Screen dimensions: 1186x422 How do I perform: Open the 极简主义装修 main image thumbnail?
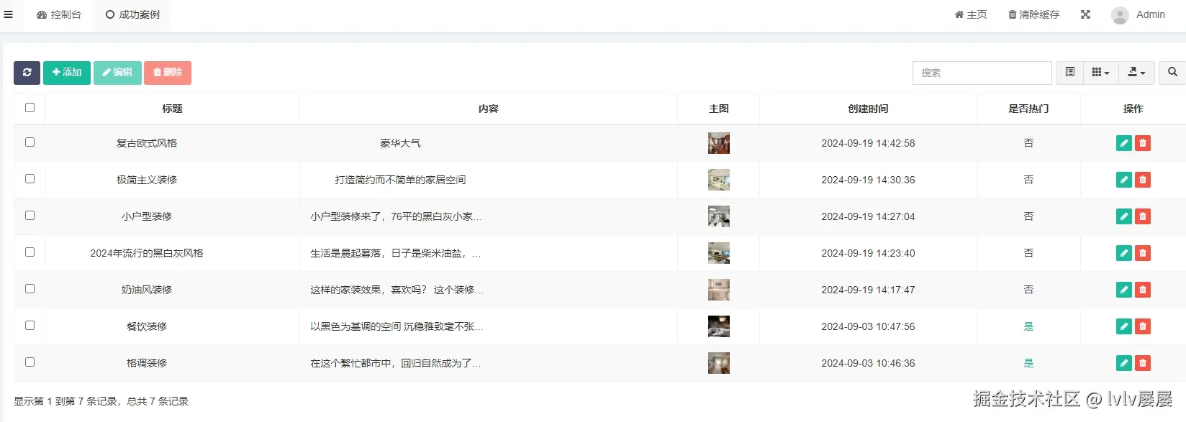719,180
